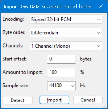This screenshot has height=109, width=108.
Task: Focus the Start offset input field
Action: [61, 59]
